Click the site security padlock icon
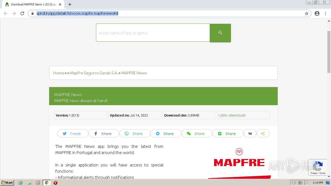Image resolution: width=331 pixels, height=186 pixels. [33, 13]
